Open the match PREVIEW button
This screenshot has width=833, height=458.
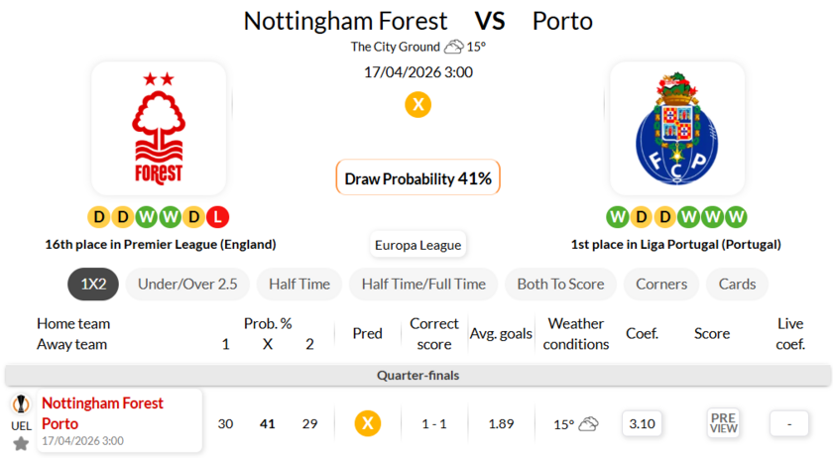723,423
